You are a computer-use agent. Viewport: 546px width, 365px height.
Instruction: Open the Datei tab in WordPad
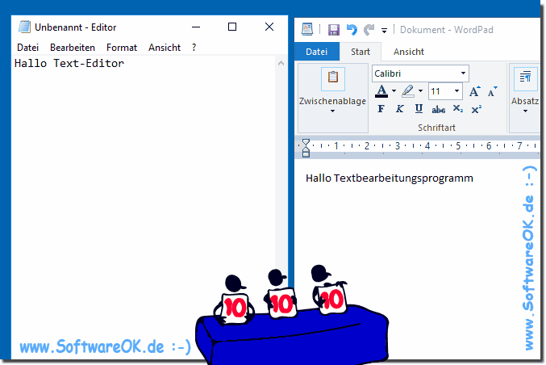pos(316,52)
